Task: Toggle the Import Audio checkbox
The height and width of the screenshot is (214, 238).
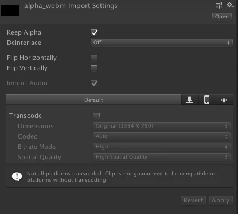Action: (x=94, y=83)
